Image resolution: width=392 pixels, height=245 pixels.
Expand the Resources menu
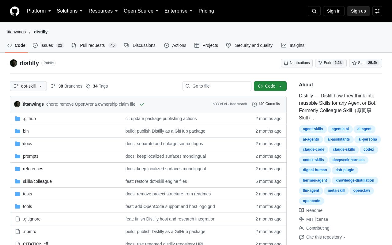coord(103,11)
